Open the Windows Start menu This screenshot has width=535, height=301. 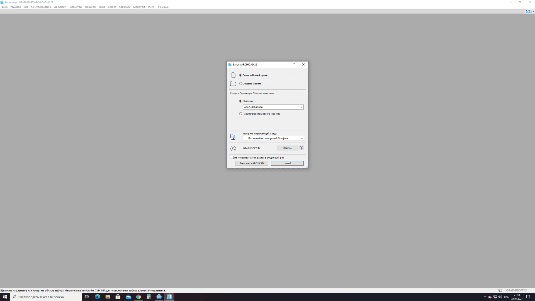pyautogui.click(x=5, y=297)
